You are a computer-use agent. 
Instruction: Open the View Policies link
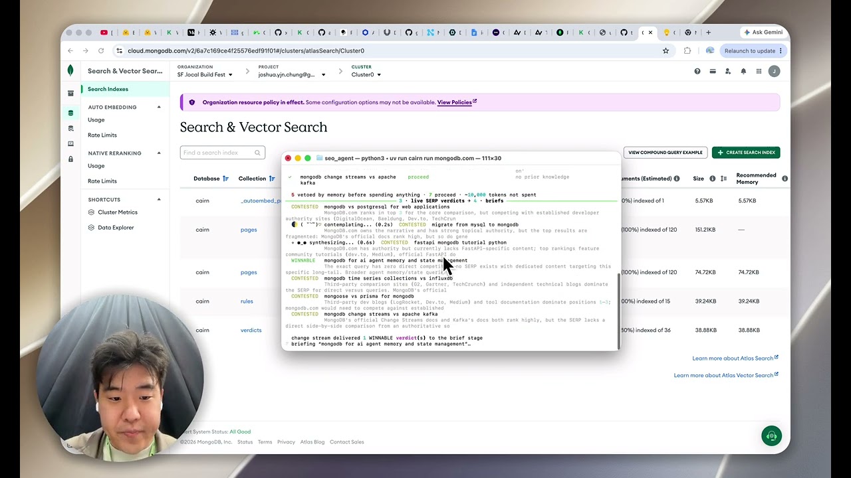(x=457, y=102)
